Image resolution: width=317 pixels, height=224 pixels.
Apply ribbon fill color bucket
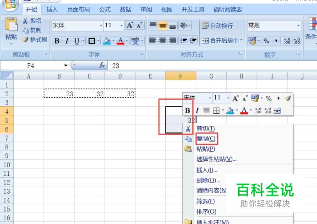tap(107, 41)
